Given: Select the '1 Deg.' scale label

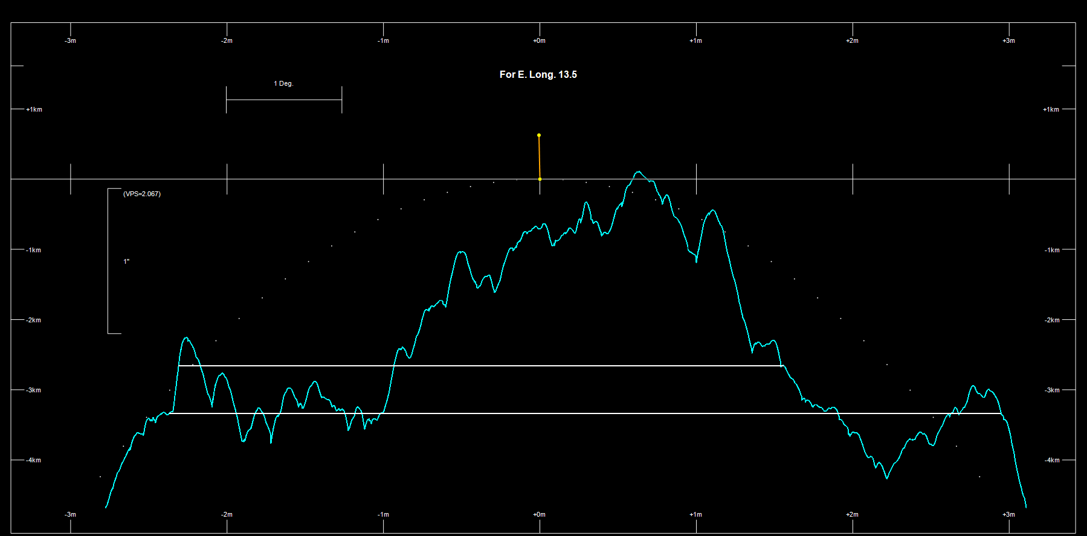Looking at the screenshot, I should (283, 83).
